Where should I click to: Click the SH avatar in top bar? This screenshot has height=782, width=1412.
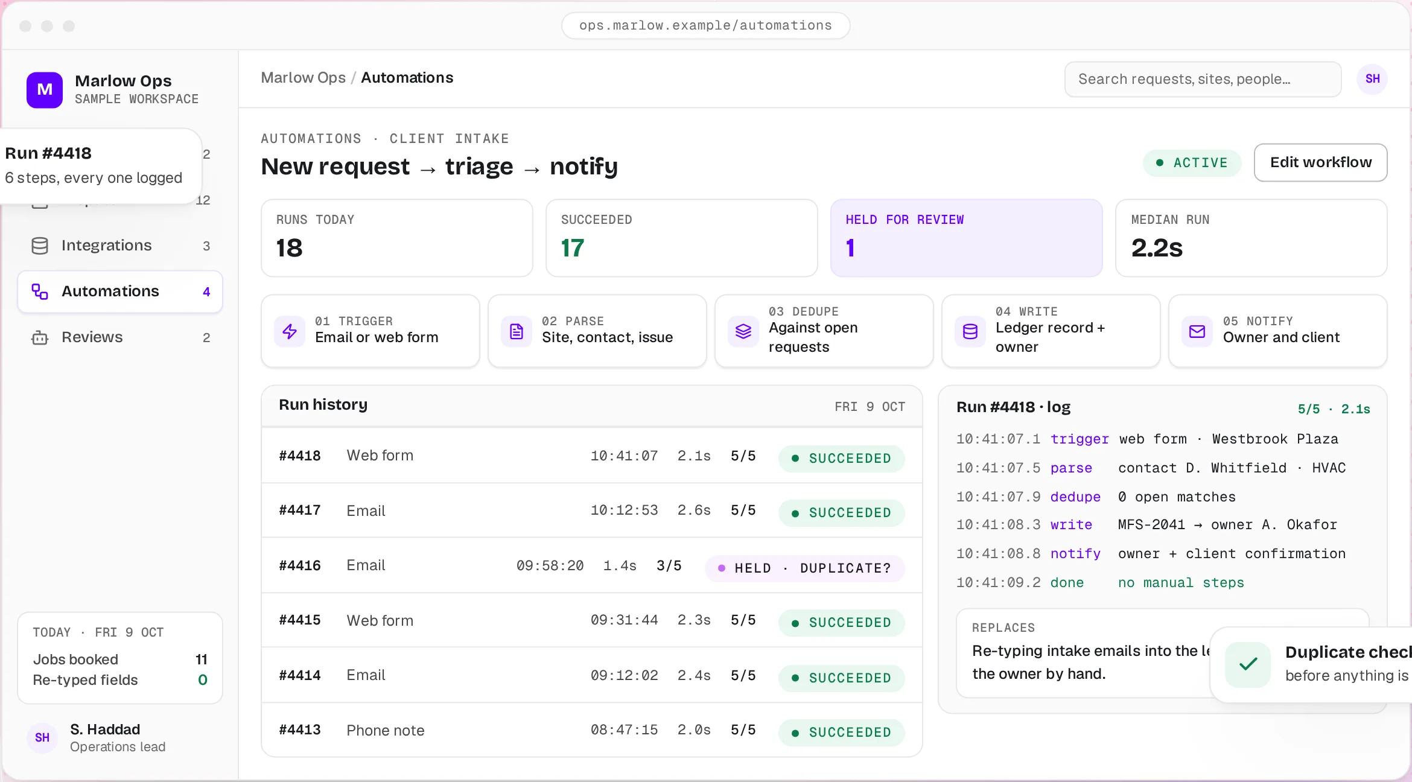point(1372,79)
